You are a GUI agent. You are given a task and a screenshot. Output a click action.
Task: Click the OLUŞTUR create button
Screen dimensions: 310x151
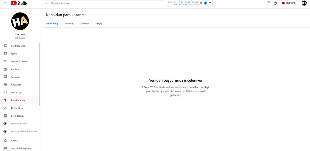pos(289,3)
